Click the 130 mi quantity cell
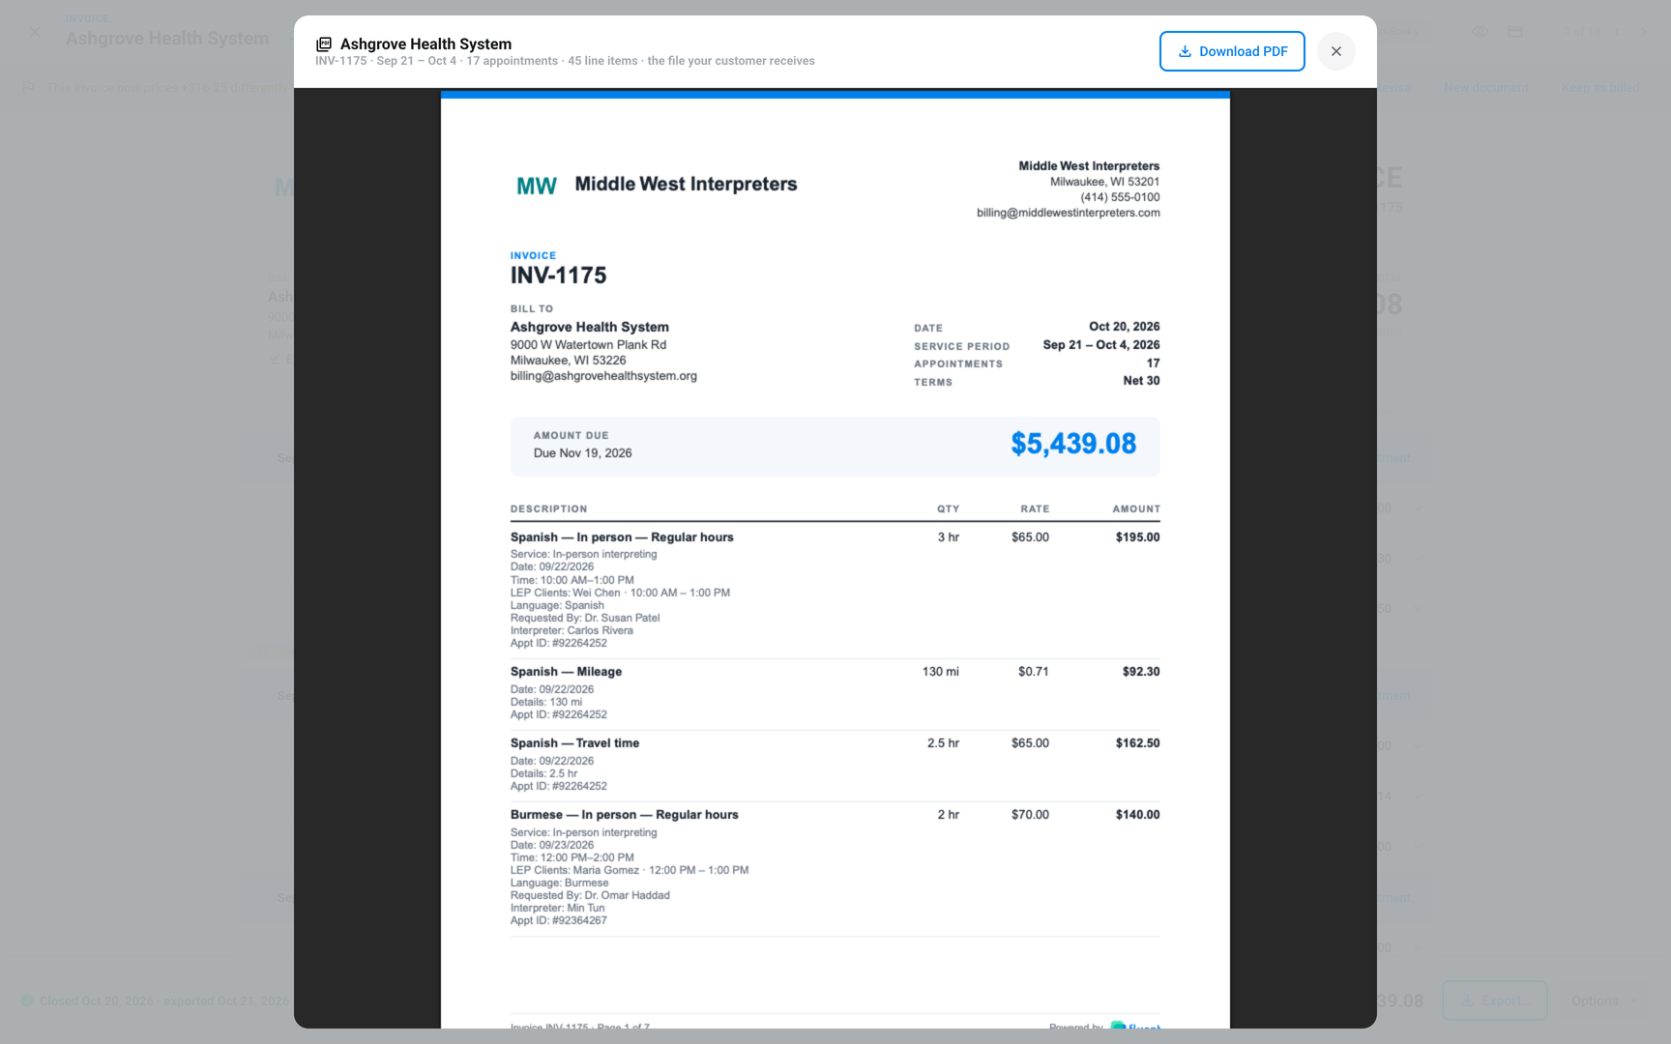 tap(940, 672)
